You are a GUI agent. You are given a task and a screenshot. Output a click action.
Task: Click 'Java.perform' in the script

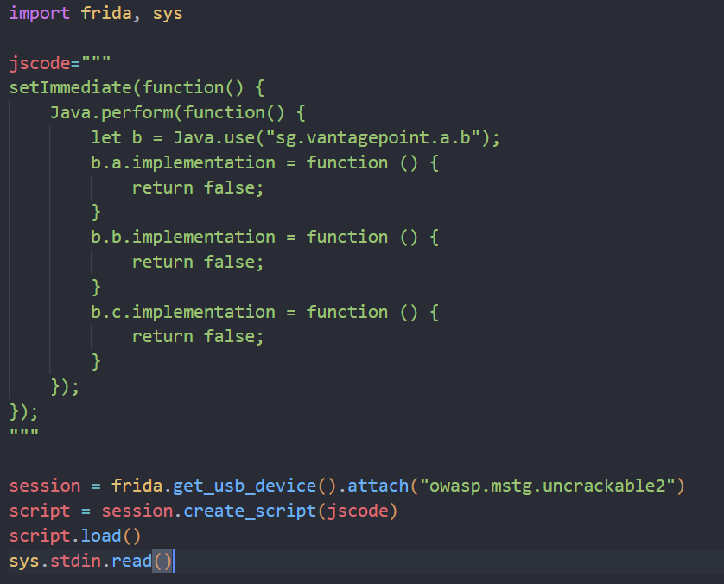111,112
